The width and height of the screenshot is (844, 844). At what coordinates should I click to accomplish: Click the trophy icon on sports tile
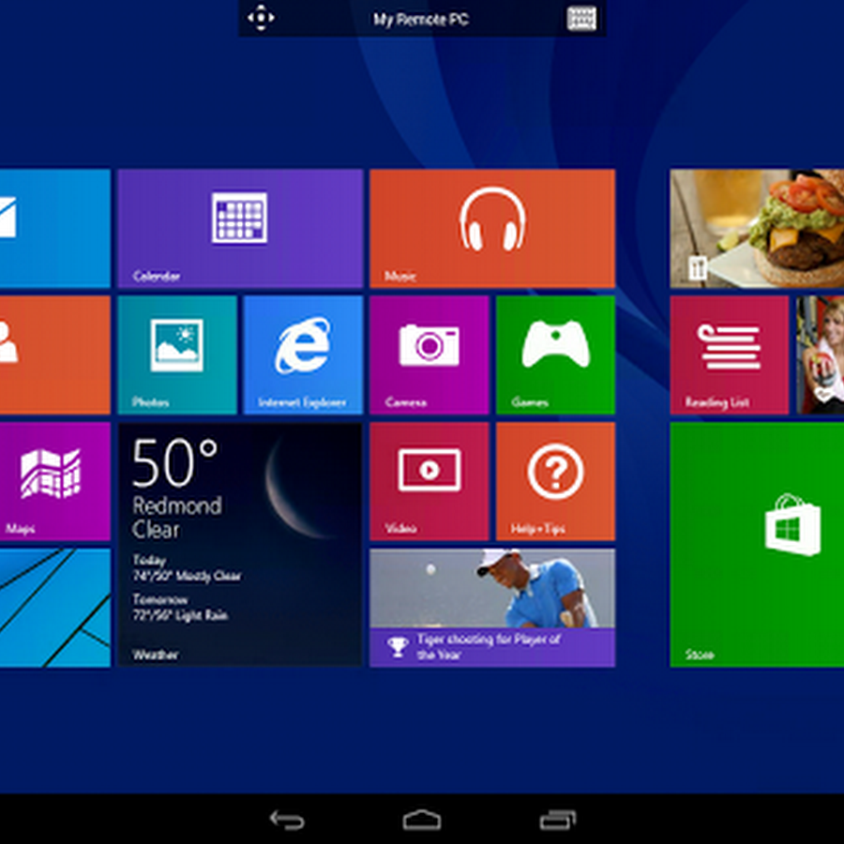(x=398, y=646)
